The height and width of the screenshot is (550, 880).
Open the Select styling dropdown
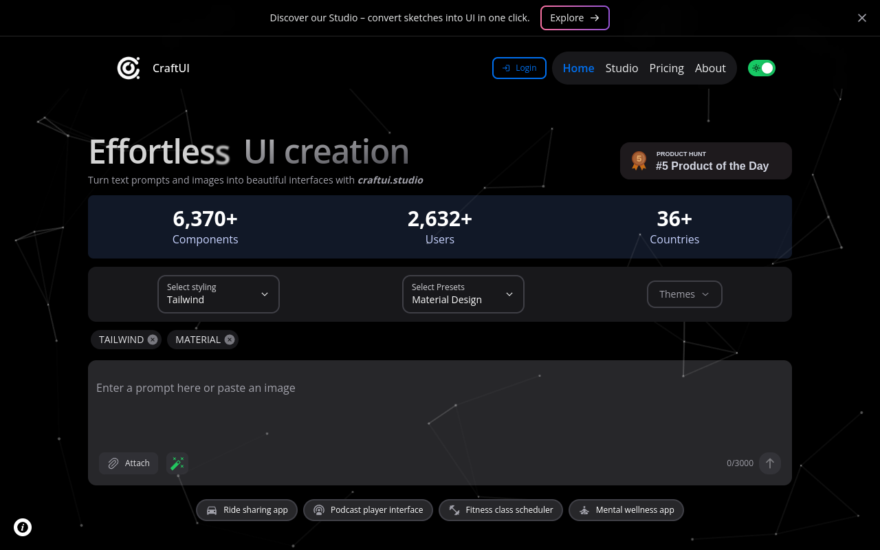coord(218,294)
